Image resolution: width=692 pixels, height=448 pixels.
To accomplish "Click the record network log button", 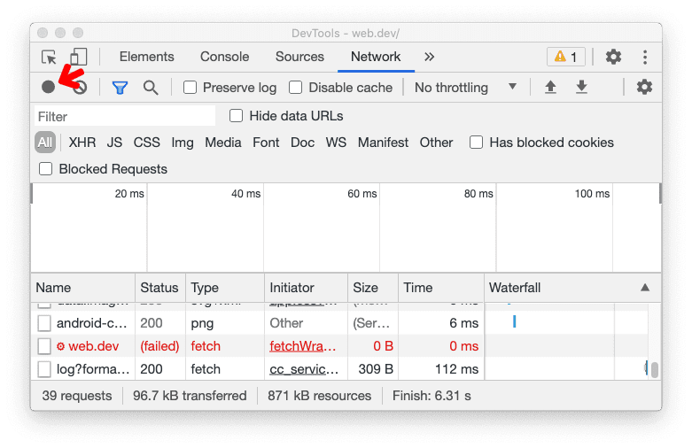I will click(48, 87).
